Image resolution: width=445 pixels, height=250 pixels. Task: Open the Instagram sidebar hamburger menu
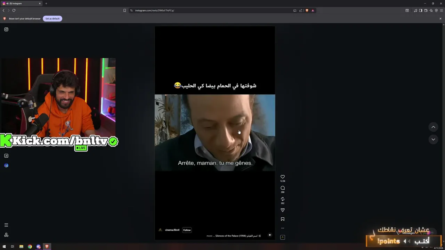pyautogui.click(x=6, y=225)
